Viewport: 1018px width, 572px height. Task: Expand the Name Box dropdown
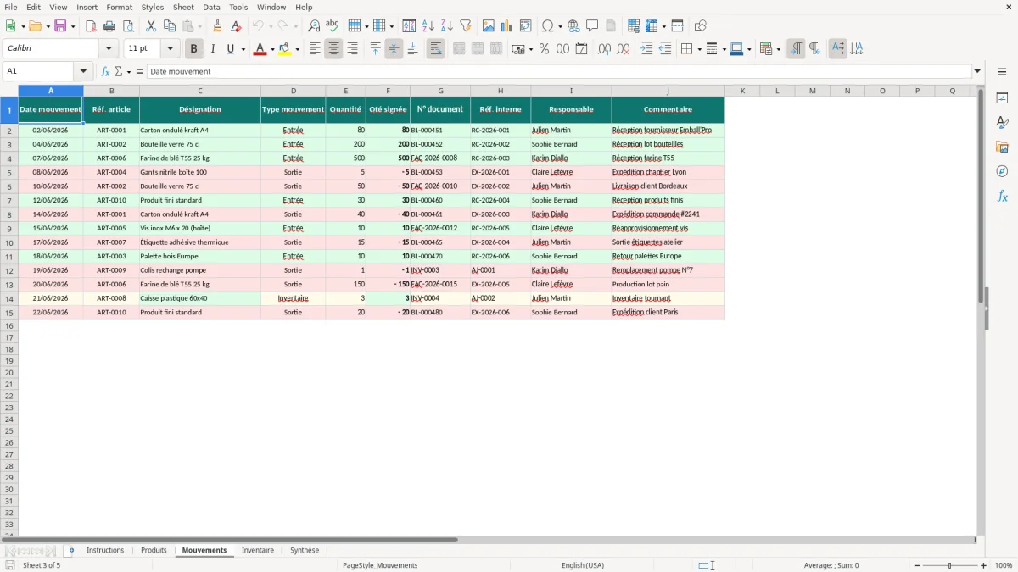tap(83, 71)
